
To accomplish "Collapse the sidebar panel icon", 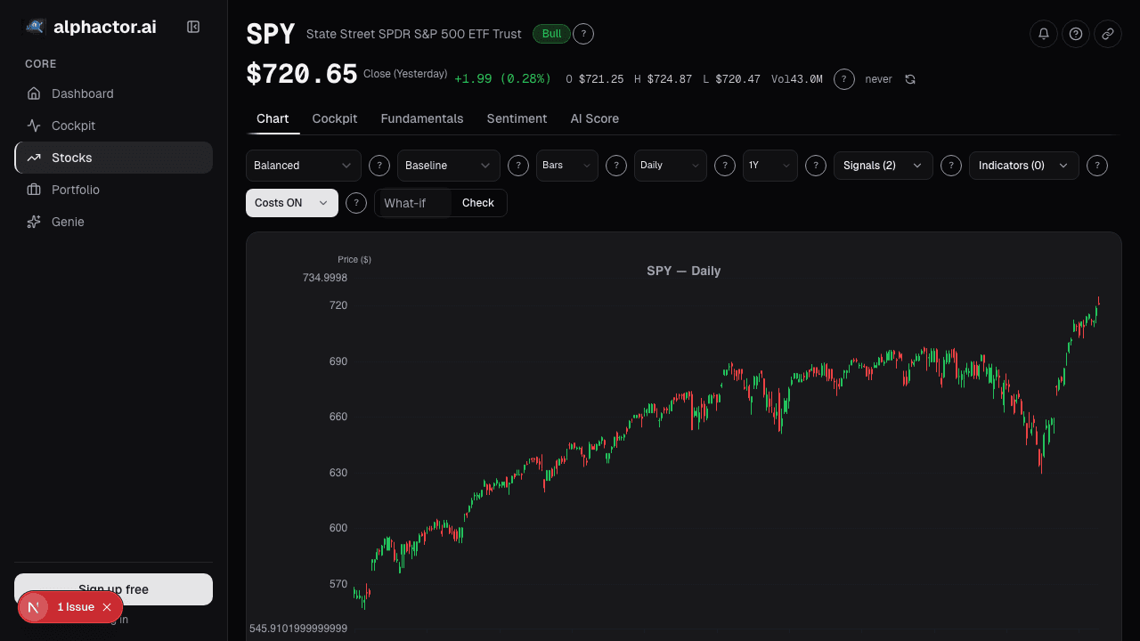I will coord(193,27).
